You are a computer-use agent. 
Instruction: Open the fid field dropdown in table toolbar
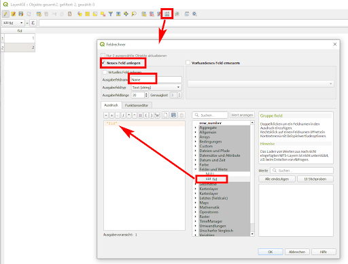[x=13, y=23]
